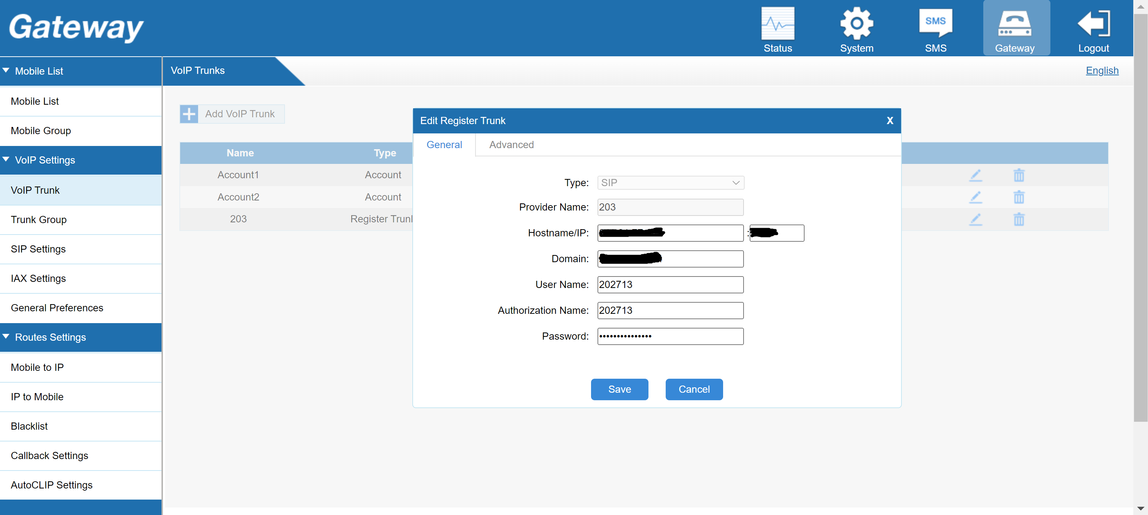Collapse the Routes Settings section
This screenshot has width=1148, height=515.
coord(50,337)
